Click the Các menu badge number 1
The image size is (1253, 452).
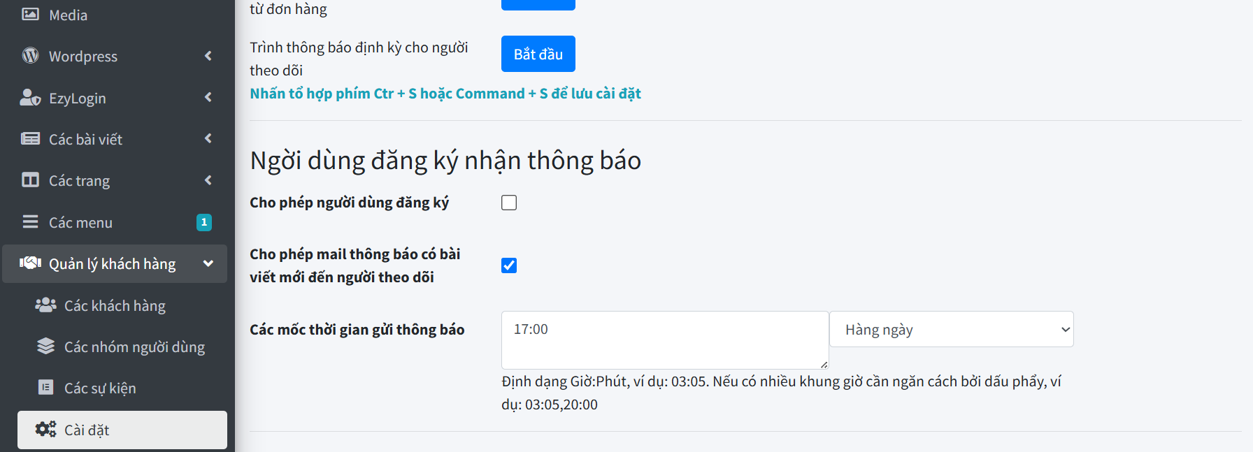coord(204,222)
